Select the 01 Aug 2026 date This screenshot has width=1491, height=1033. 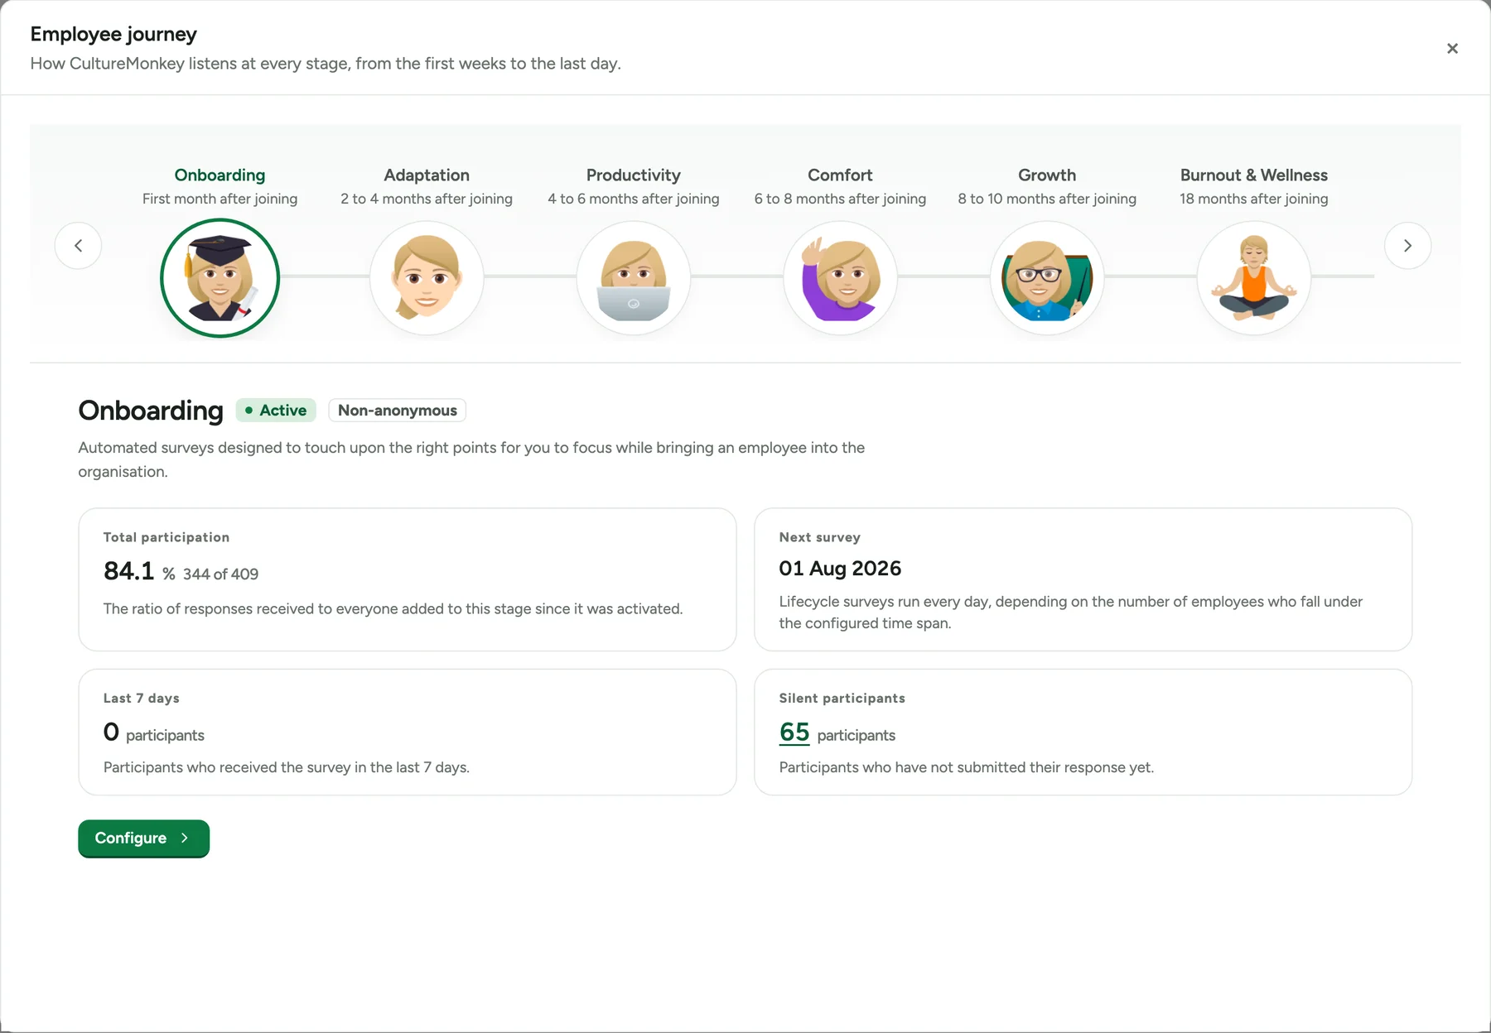[x=840, y=569]
